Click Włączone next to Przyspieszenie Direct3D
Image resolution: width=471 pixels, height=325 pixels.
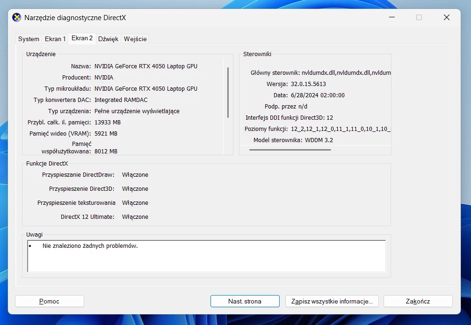[135, 189]
